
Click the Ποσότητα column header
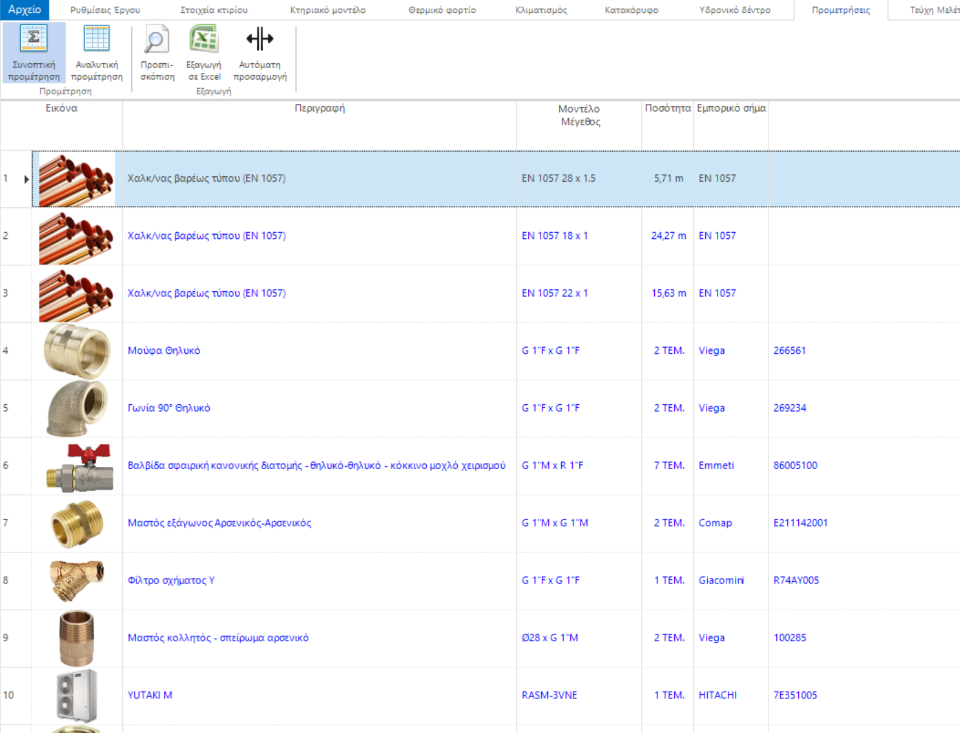[x=667, y=108]
